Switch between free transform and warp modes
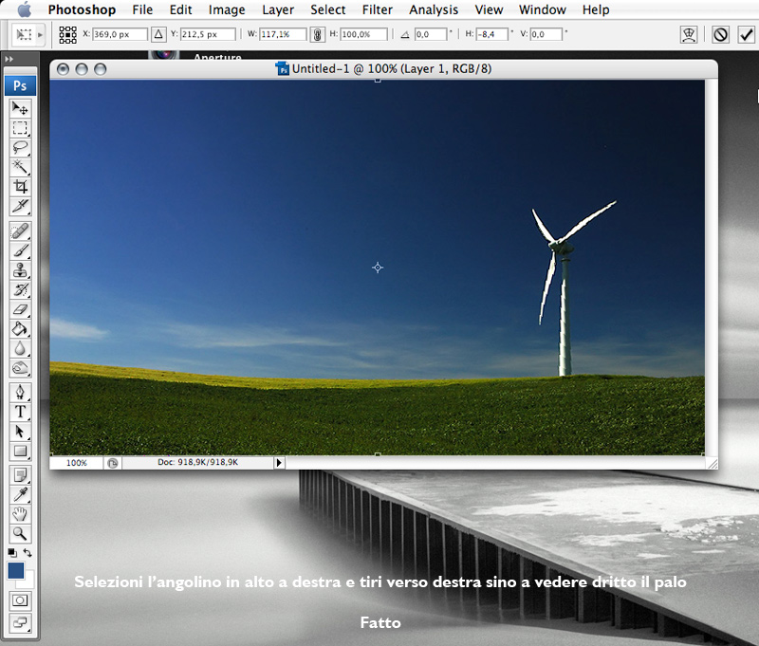This screenshot has height=646, width=759. (690, 34)
